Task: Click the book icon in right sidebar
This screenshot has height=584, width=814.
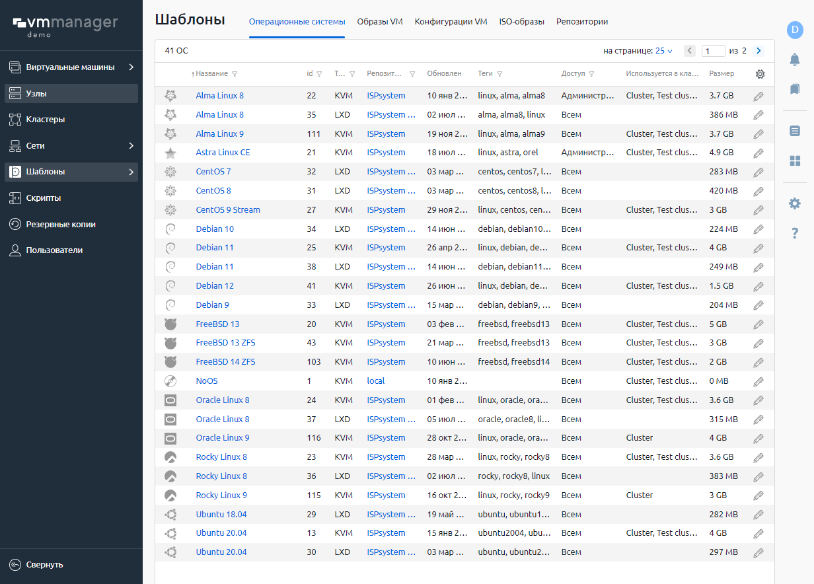Action: (794, 89)
